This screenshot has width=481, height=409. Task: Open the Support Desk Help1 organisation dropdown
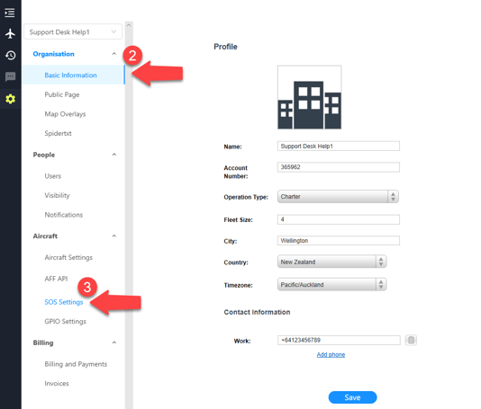tap(73, 31)
